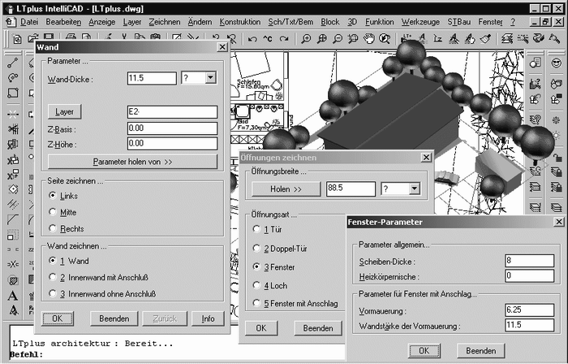Select '2 Doppel-Tür' opening type
This screenshot has width=568, height=364.
click(x=256, y=249)
